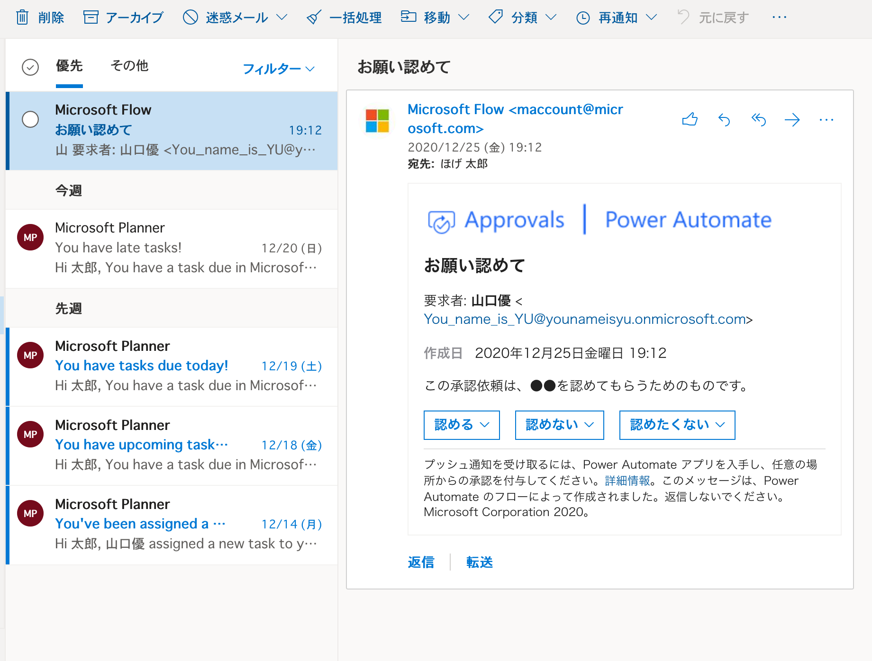
Task: Click MP avatar on late tasks mail
Action: coord(30,237)
